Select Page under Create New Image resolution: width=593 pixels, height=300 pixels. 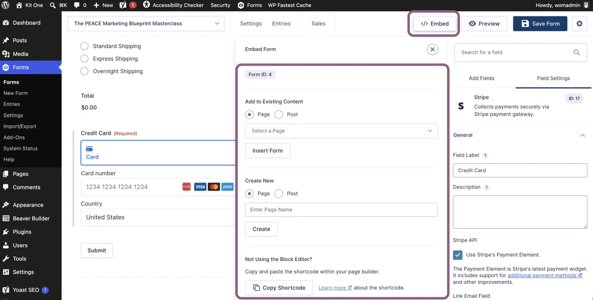tap(249, 194)
